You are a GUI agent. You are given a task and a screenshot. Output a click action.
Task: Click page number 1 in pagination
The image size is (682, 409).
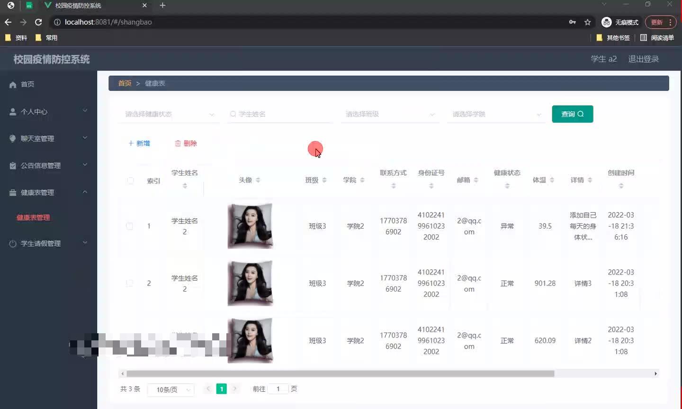(221, 389)
